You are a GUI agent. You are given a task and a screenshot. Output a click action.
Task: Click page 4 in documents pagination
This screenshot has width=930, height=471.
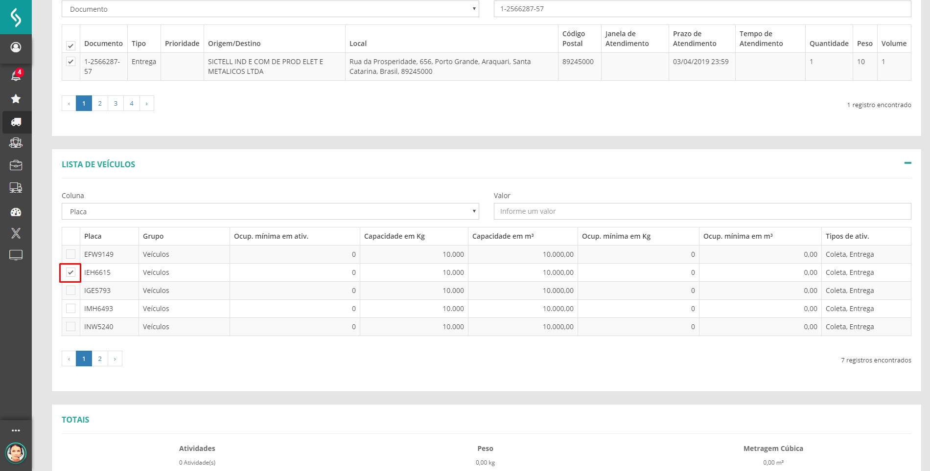pyautogui.click(x=132, y=103)
